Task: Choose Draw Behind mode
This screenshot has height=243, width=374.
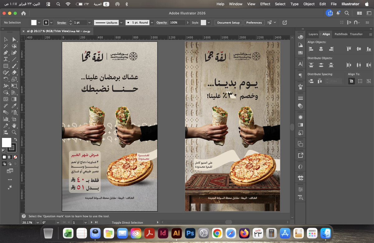Action: [9, 163]
